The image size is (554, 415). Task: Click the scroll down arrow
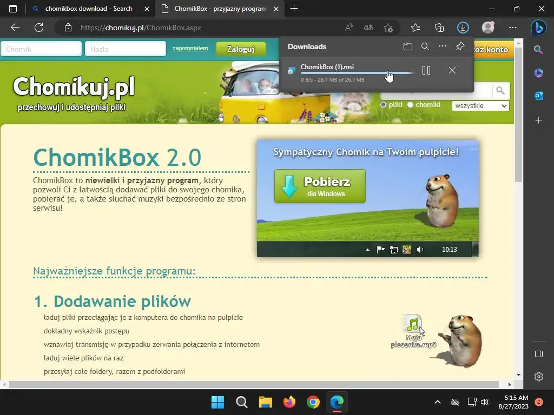point(518,375)
